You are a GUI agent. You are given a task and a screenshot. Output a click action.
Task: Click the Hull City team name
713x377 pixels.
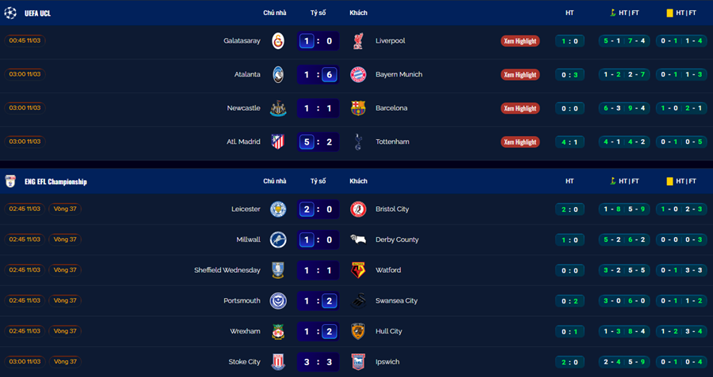pyautogui.click(x=389, y=331)
